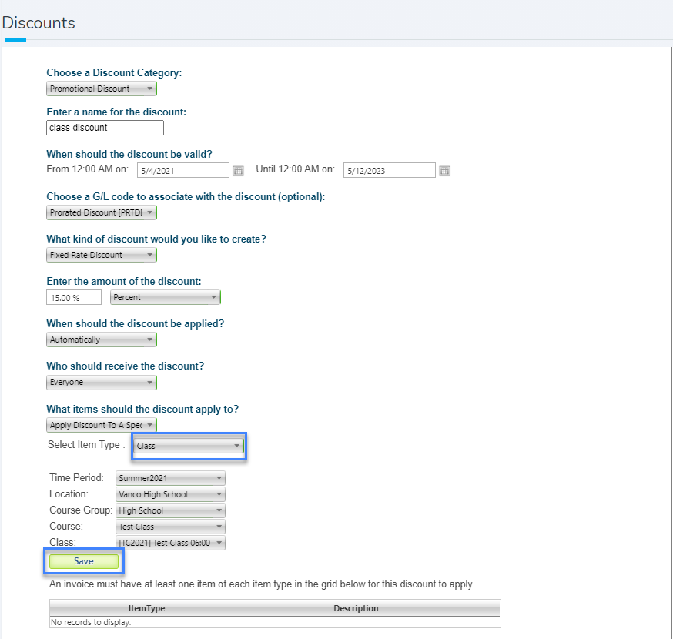Screen dimensions: 673x639
Task: Click the 'Who should receive the discount?' label
Action: point(126,366)
